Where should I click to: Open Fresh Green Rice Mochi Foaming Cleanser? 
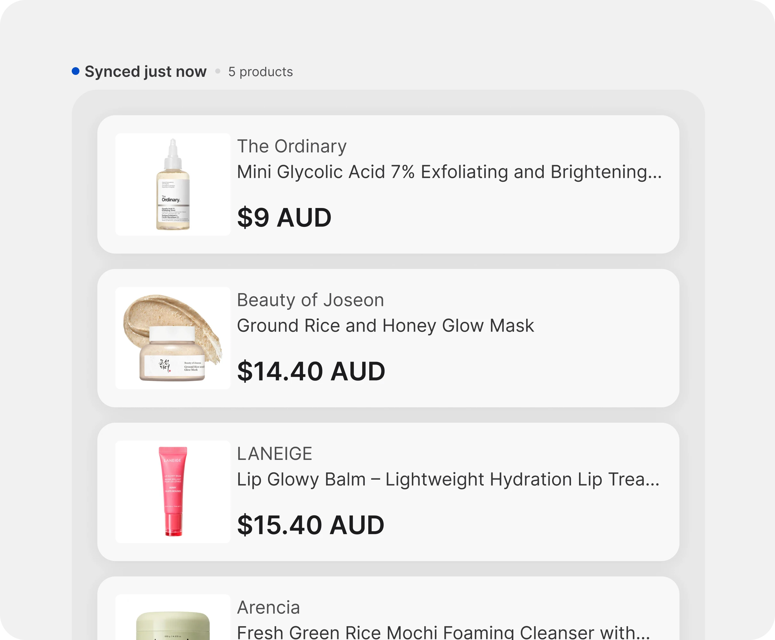pos(444,632)
